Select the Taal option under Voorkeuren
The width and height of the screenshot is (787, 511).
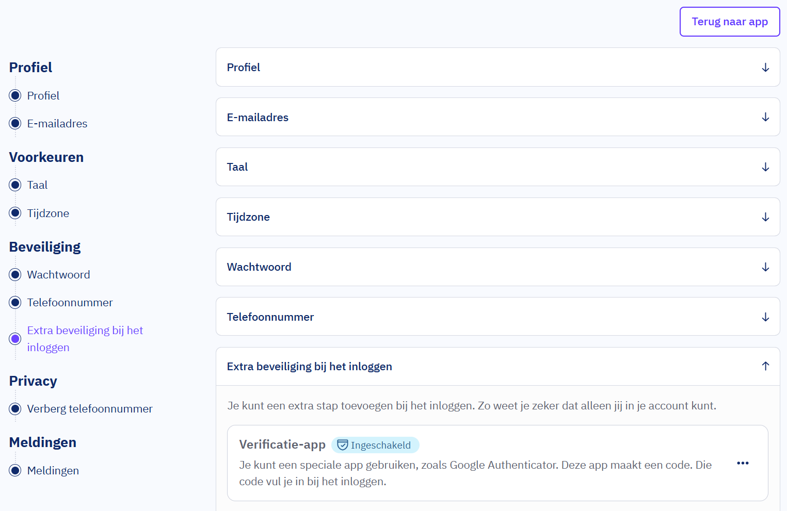click(15, 185)
